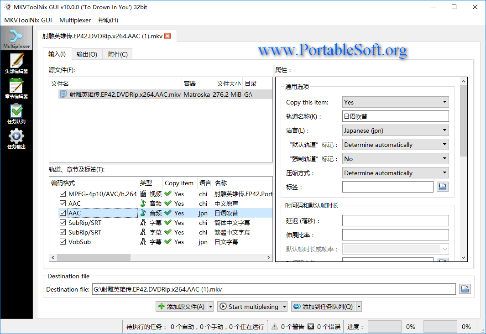Click the first progress bar in the status bar
Image resolution: width=486 pixels, height=334 pixels.
tap(385, 327)
